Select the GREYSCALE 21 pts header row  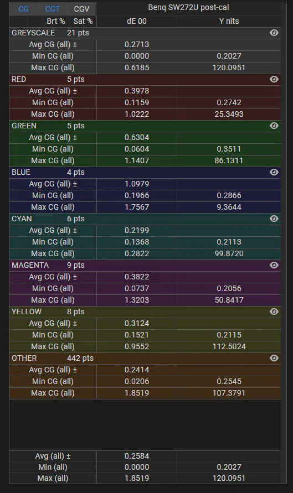[145, 33]
